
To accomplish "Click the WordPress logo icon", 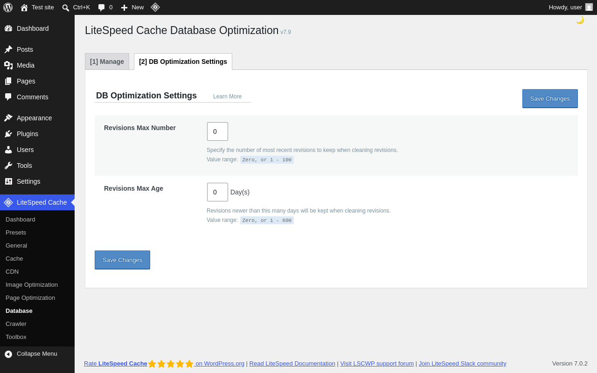I will pos(8,7).
